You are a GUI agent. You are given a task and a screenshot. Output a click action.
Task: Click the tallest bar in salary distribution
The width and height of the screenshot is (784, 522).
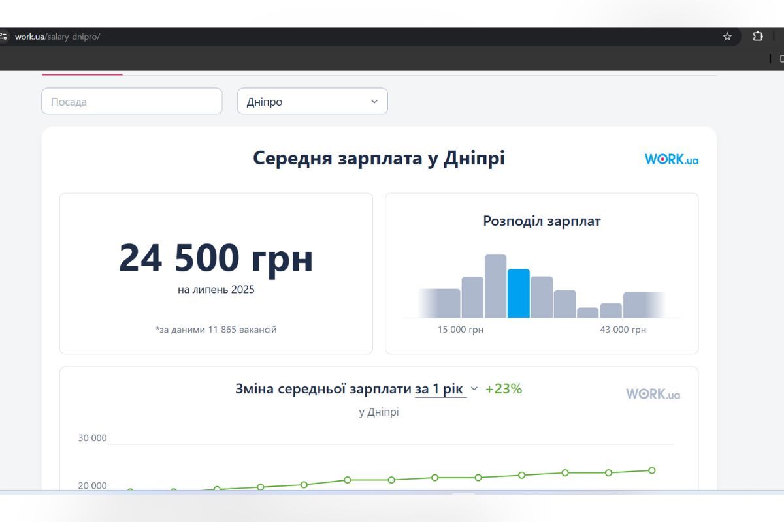coord(496,286)
